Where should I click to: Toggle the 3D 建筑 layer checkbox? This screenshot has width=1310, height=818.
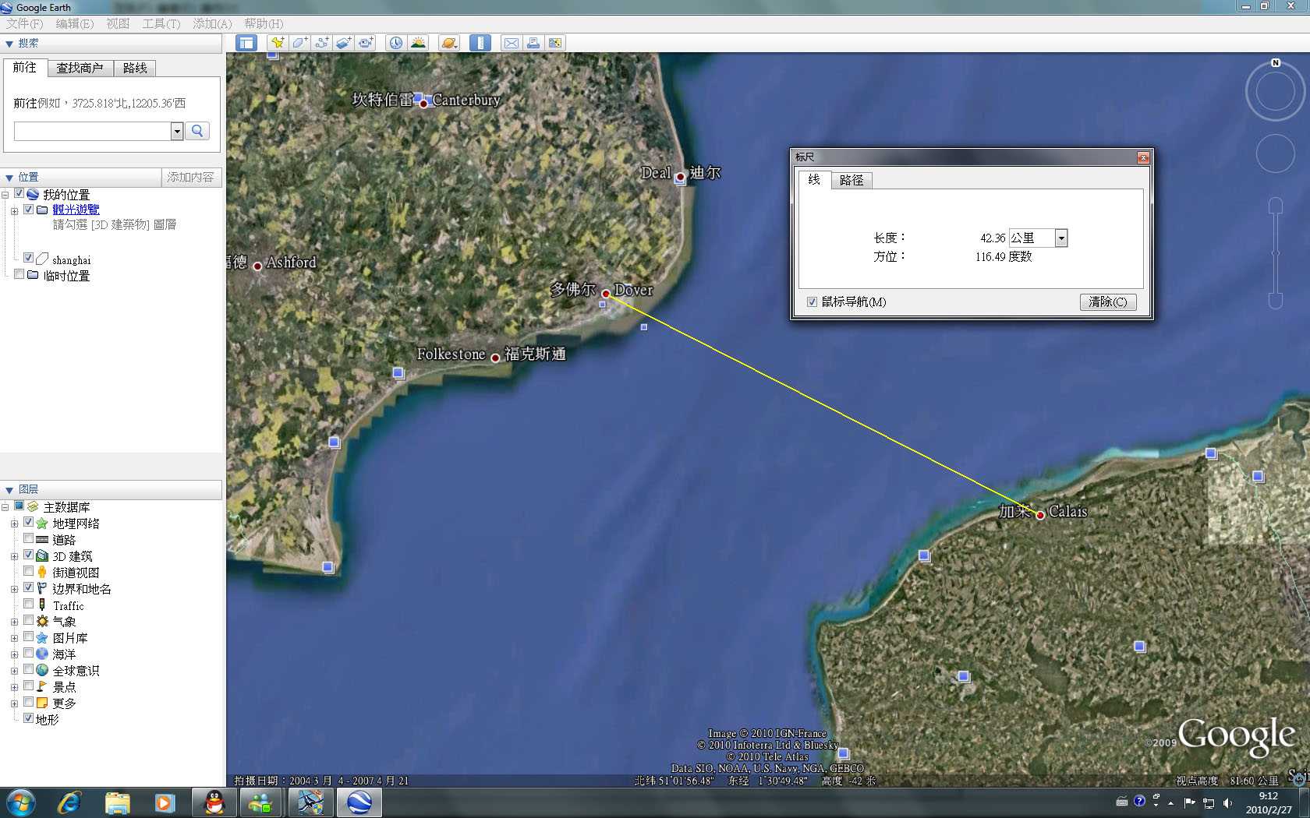29,555
